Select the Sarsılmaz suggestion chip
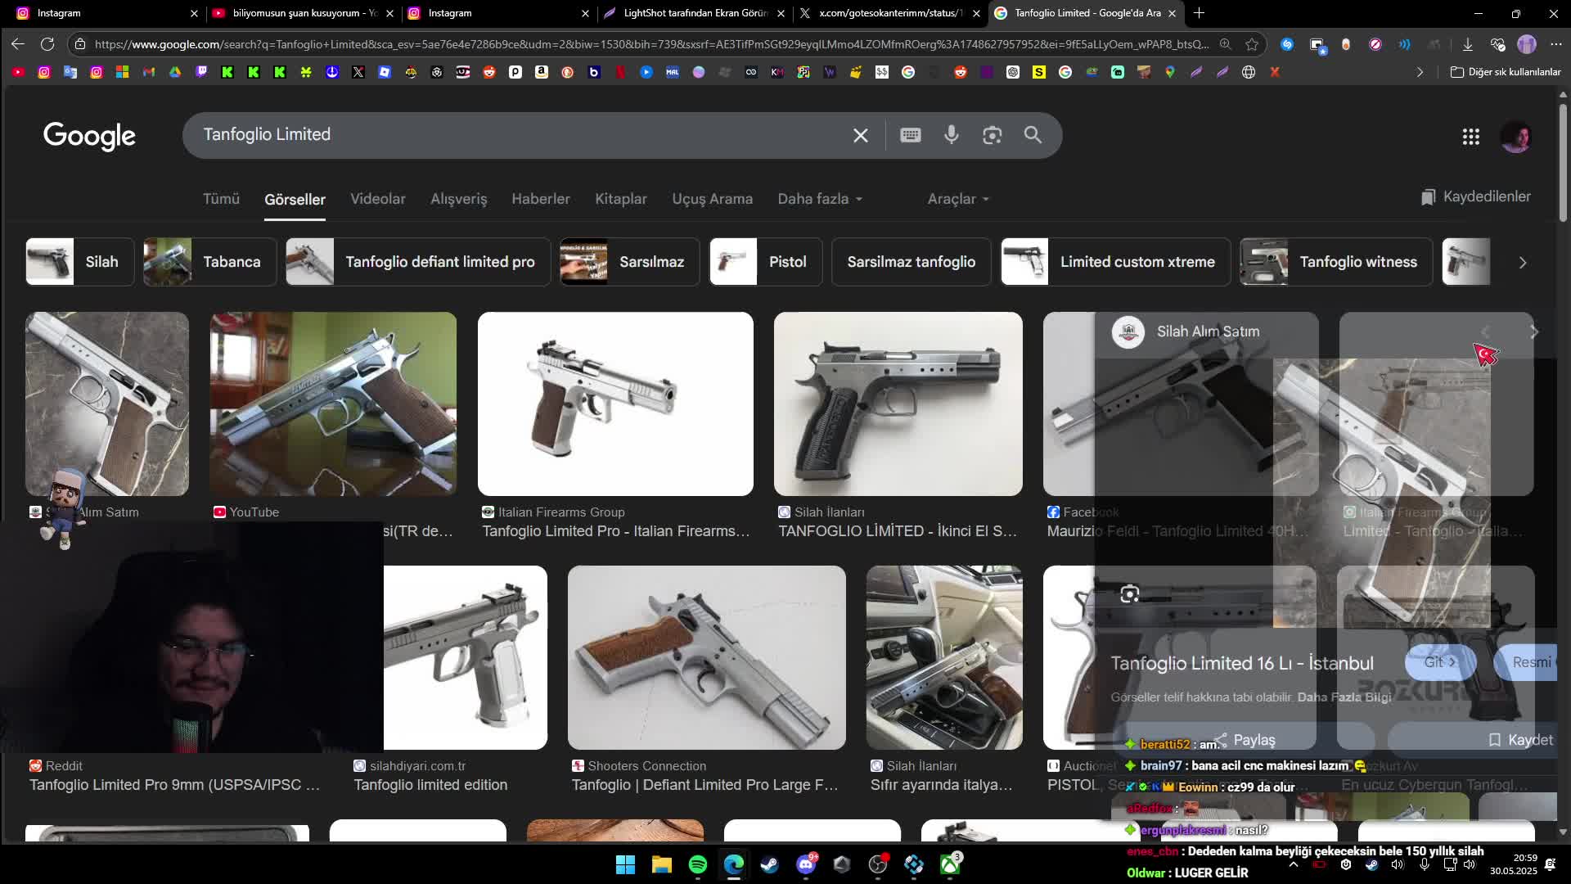The image size is (1571, 884). coord(629,262)
